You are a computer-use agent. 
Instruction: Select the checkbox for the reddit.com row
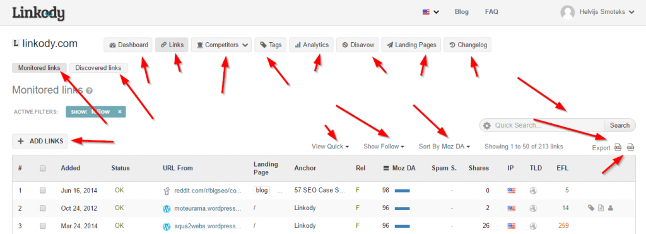pos(42,191)
